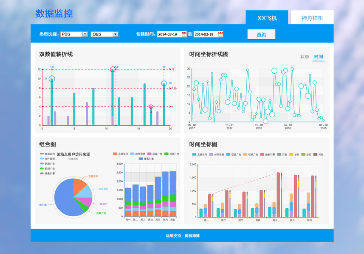The width and height of the screenshot is (364, 254).
Task: Click the blue circle marker labeled 1.5
Action: click(x=52, y=79)
